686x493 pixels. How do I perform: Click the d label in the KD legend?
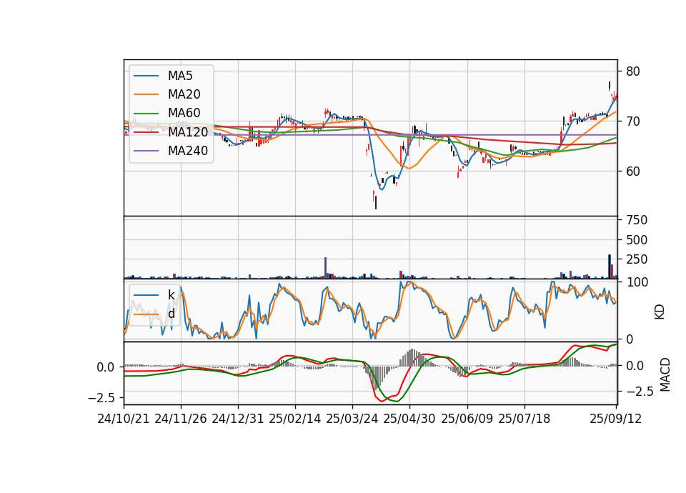(171, 314)
